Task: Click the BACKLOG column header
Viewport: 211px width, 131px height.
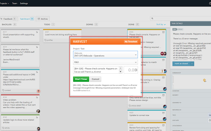Action: click(x=7, y=25)
